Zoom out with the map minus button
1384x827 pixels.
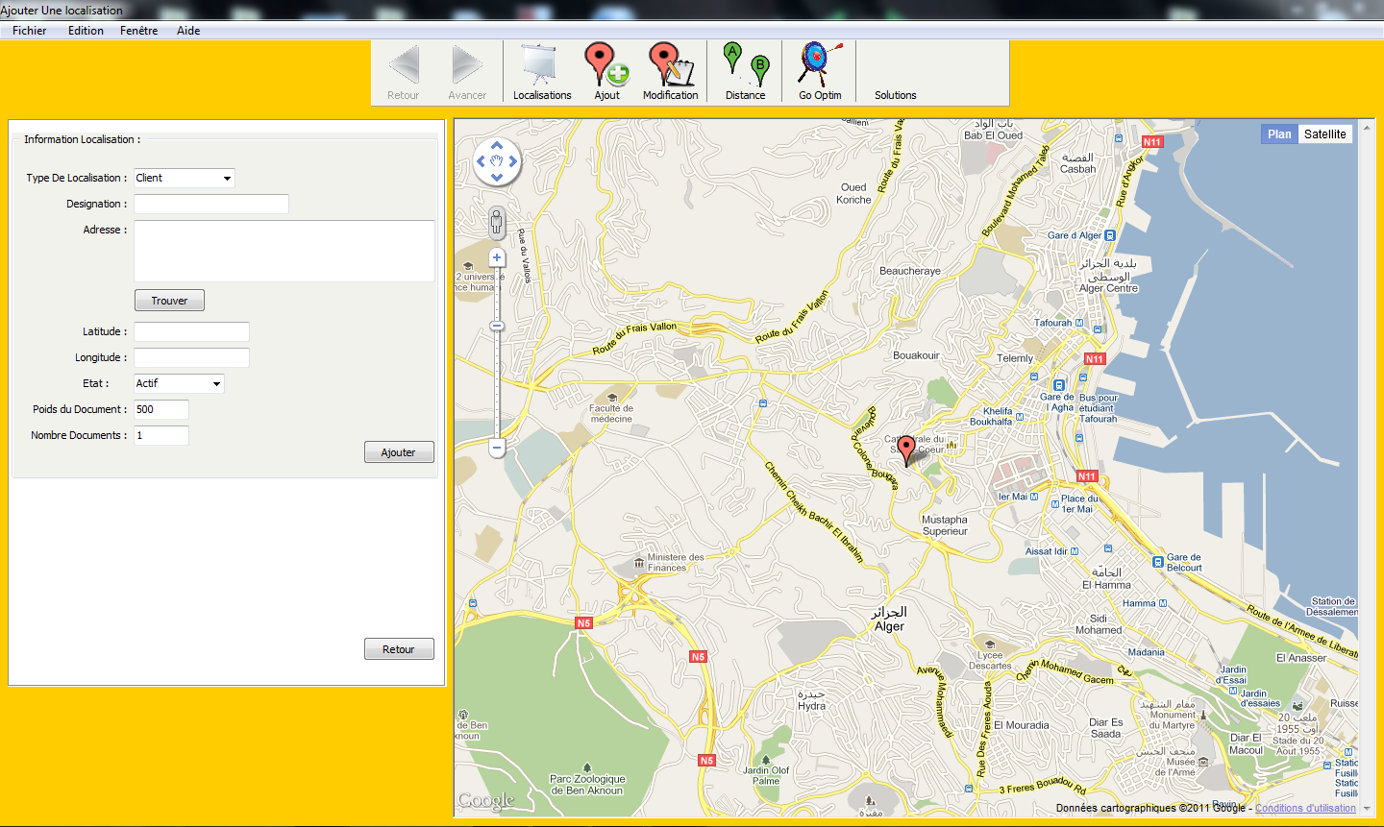click(x=497, y=448)
